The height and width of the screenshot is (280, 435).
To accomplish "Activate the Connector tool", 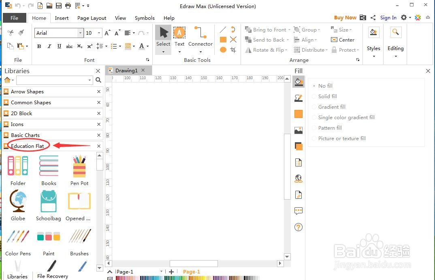I will click(200, 37).
